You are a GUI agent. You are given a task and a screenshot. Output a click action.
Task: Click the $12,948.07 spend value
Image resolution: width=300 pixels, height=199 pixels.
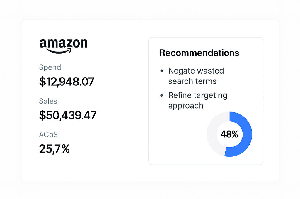pyautogui.click(x=67, y=82)
